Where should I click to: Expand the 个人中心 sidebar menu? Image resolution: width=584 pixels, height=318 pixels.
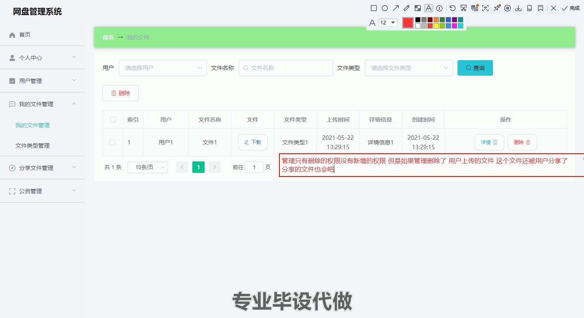[42, 58]
